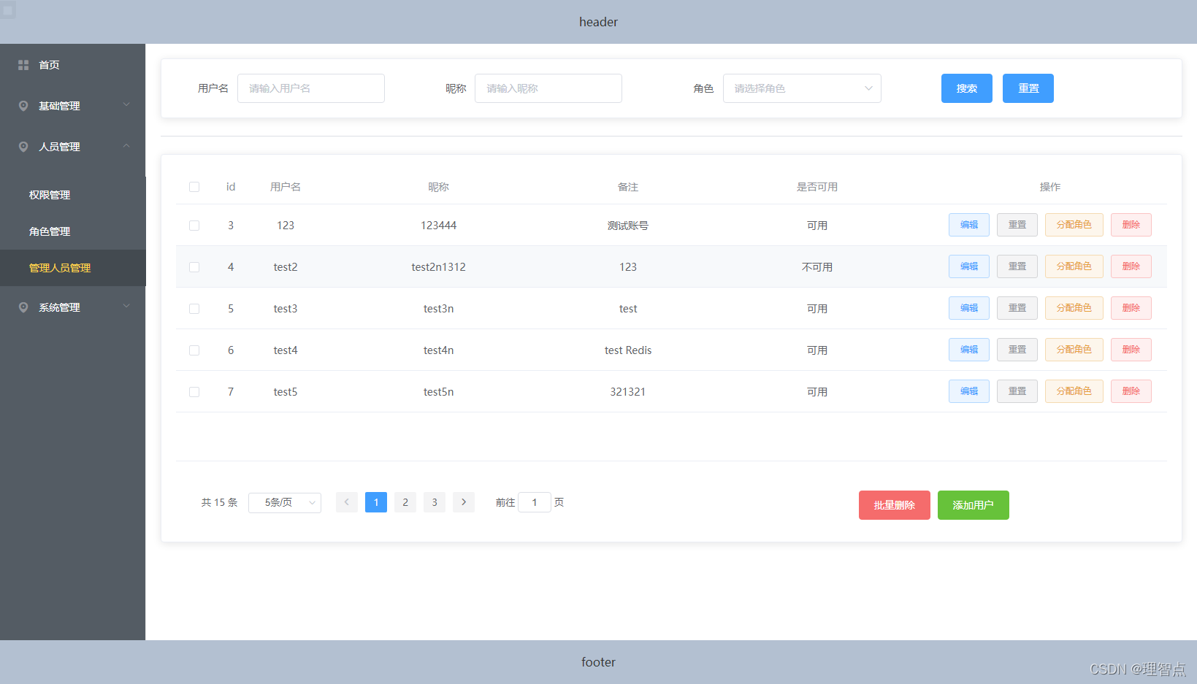
Task: Click the location icon beside 基础管理
Action: [23, 106]
